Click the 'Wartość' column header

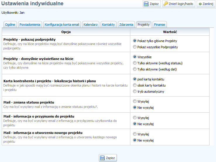(x=170, y=32)
